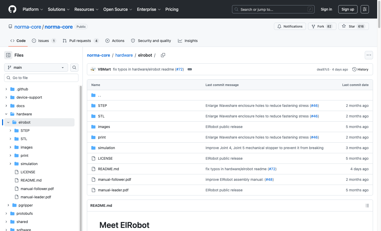This screenshot has width=381, height=231.
Task: Copy the path with the clipboard icon
Action: (x=163, y=55)
